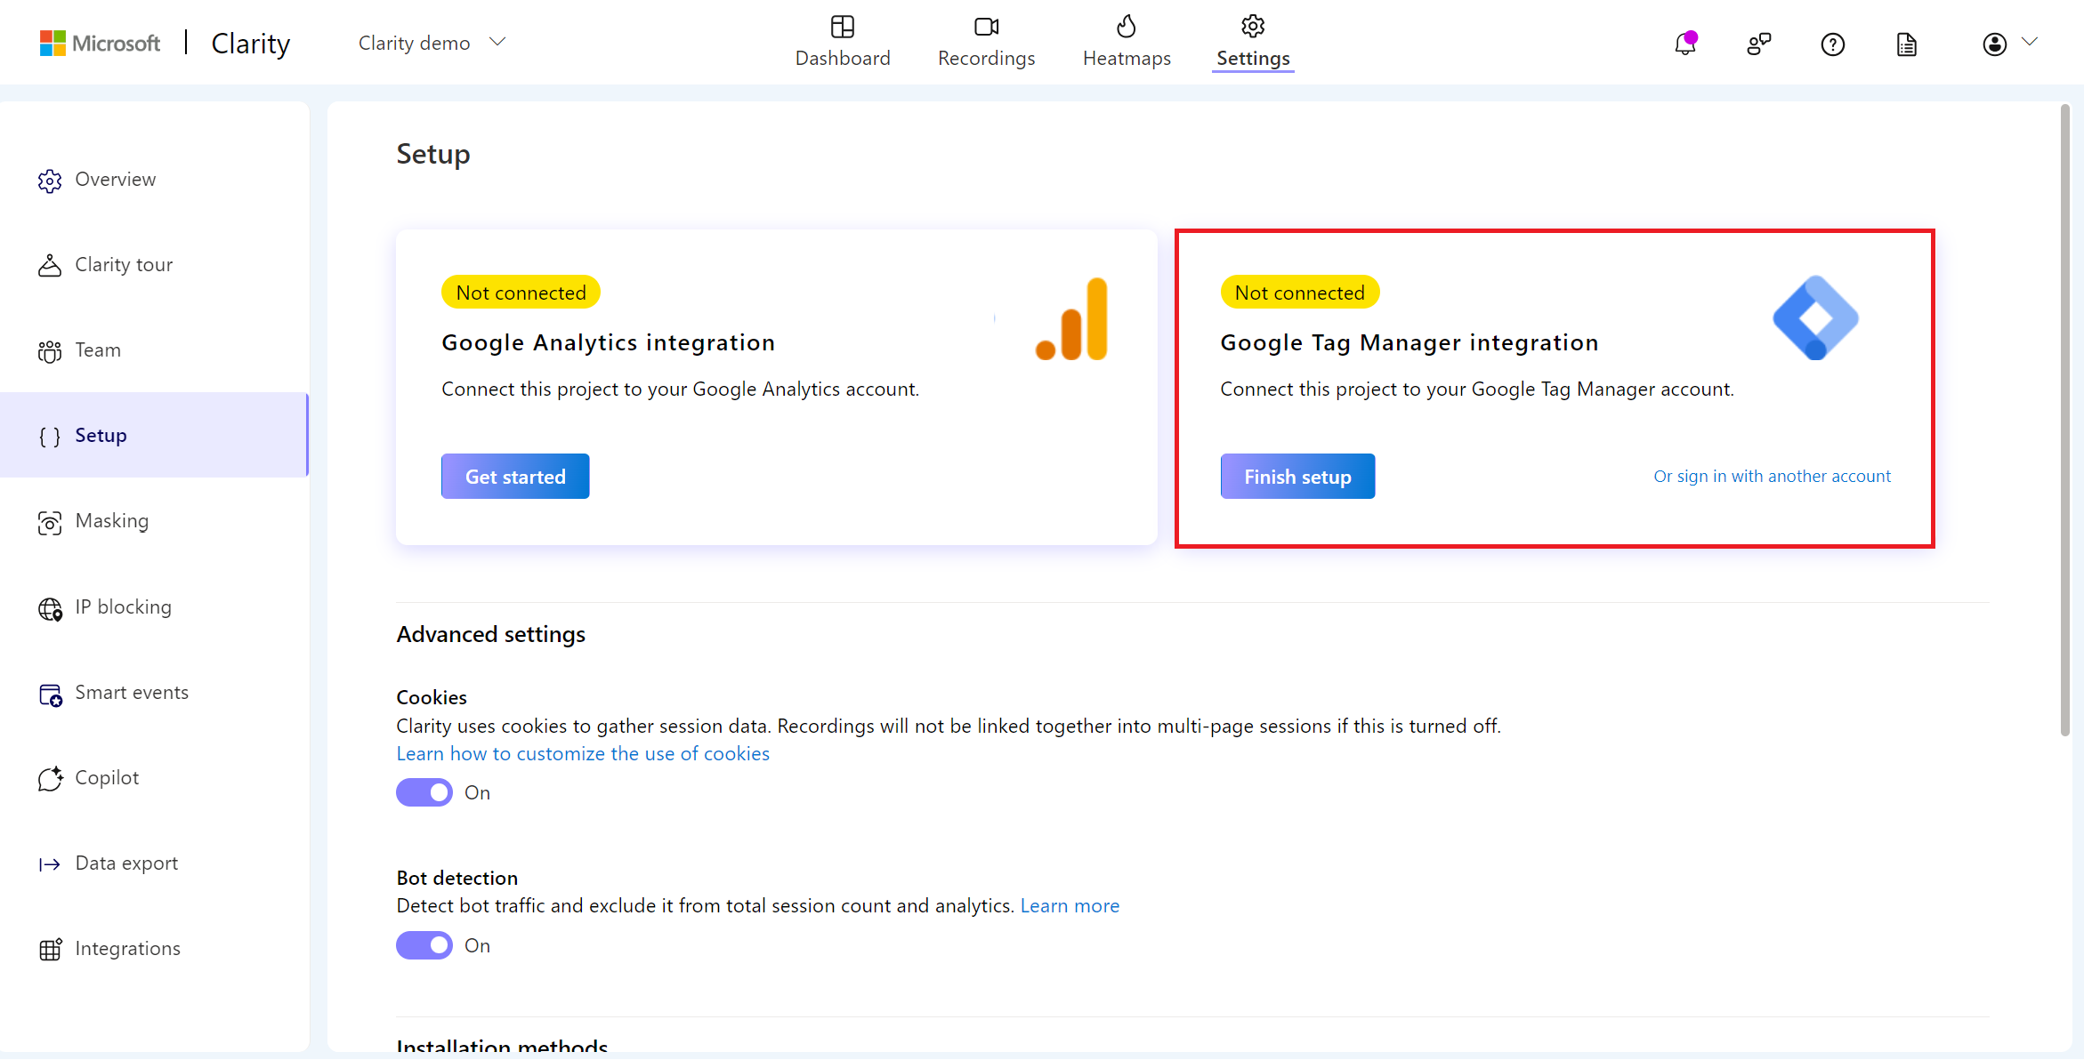2084x1060 pixels.
Task: Open Data export in the sidebar
Action: (x=155, y=863)
